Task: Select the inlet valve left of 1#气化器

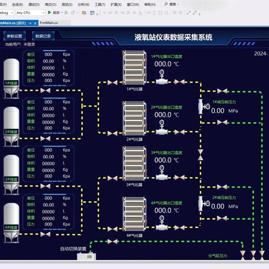Action: coord(112,82)
